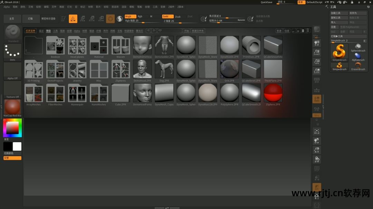Select the Standard brush thumbnail
This screenshot has height=209, width=373.
point(12,33)
